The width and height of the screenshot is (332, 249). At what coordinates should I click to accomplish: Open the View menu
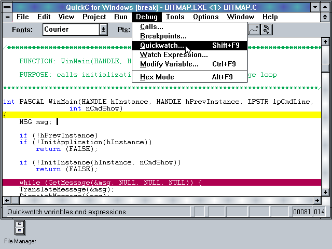pos(66,17)
